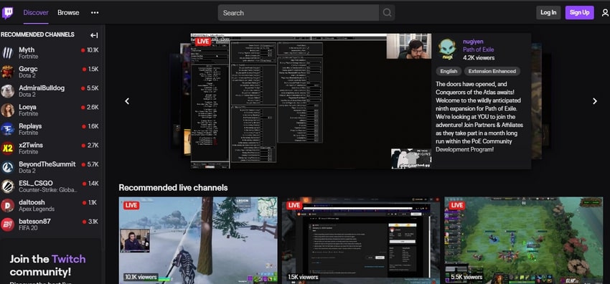Viewport: 610px width, 284px height.
Task: Focus the Search input field
Action: pos(299,13)
